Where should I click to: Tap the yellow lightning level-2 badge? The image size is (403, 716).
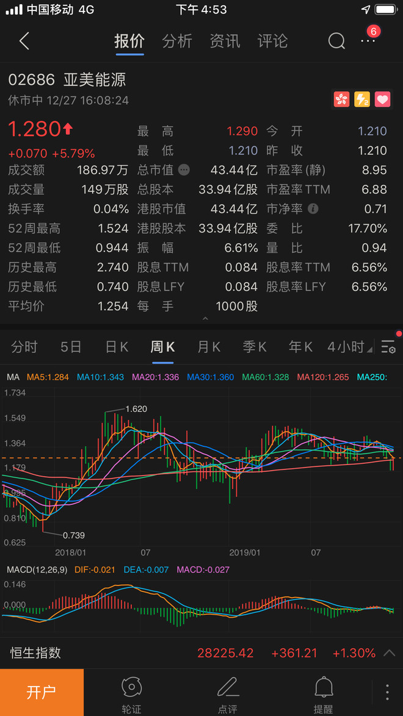[362, 99]
